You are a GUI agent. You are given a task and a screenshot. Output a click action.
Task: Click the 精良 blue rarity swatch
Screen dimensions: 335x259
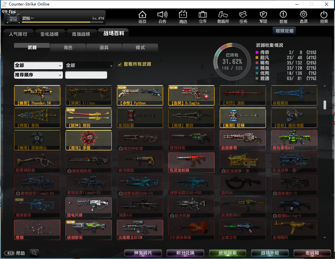click(x=257, y=68)
